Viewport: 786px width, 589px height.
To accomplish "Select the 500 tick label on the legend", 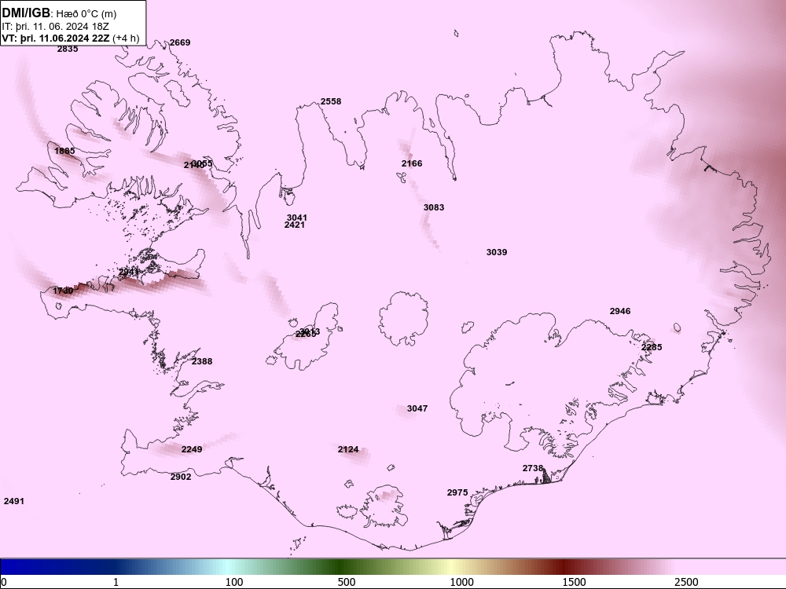I will [347, 582].
